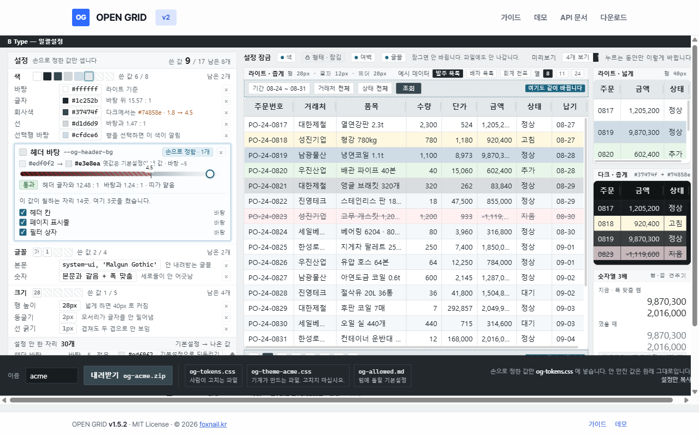
Task: Edit the 이름 field containing acme
Action: [52, 376]
